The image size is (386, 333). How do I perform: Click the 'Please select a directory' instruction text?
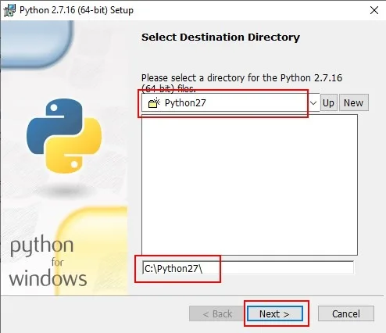(x=241, y=83)
